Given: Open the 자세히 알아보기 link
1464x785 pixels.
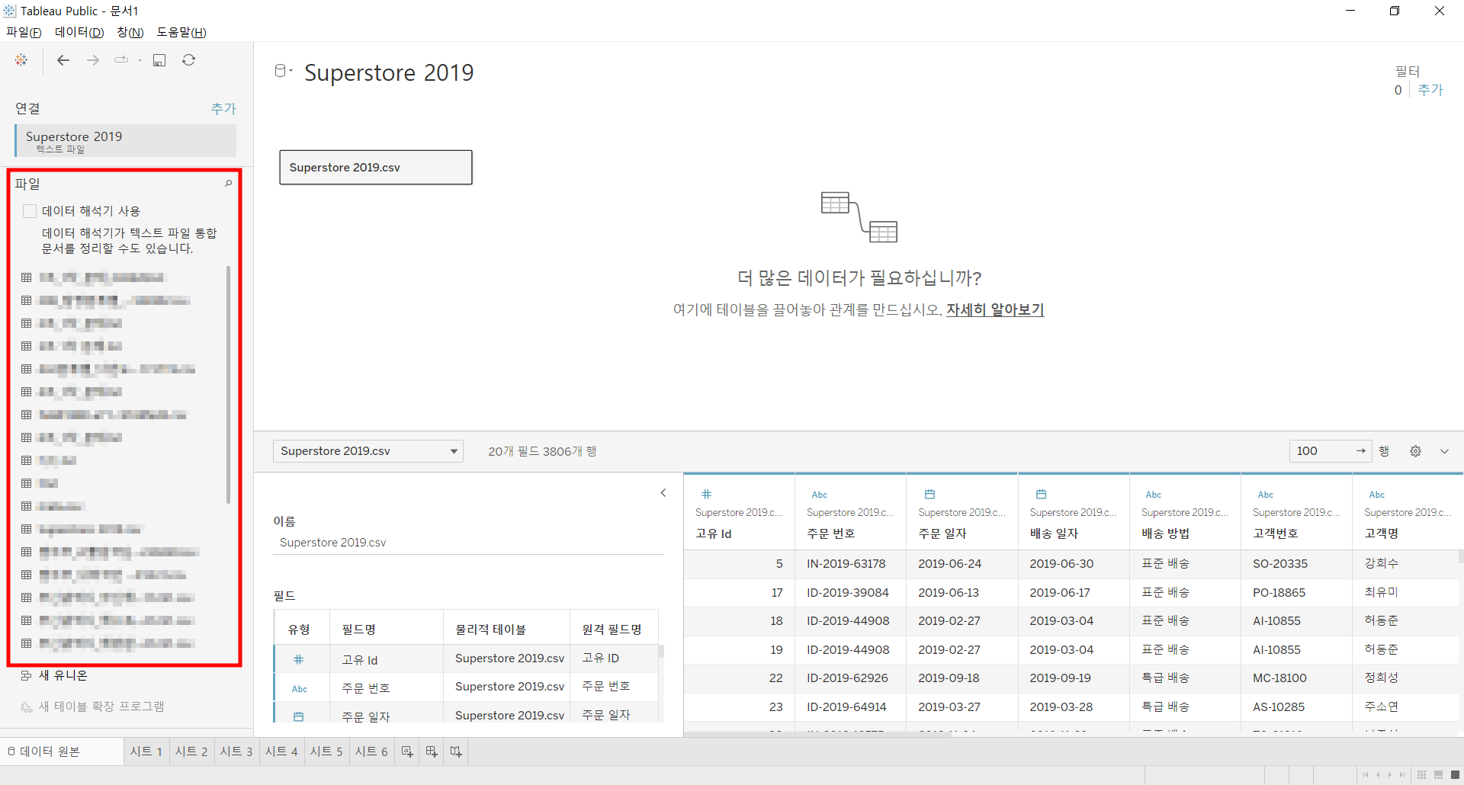Looking at the screenshot, I should pos(995,310).
